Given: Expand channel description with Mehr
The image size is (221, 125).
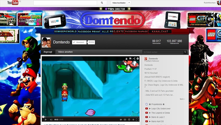Looking at the screenshot, I should tap(182, 99).
